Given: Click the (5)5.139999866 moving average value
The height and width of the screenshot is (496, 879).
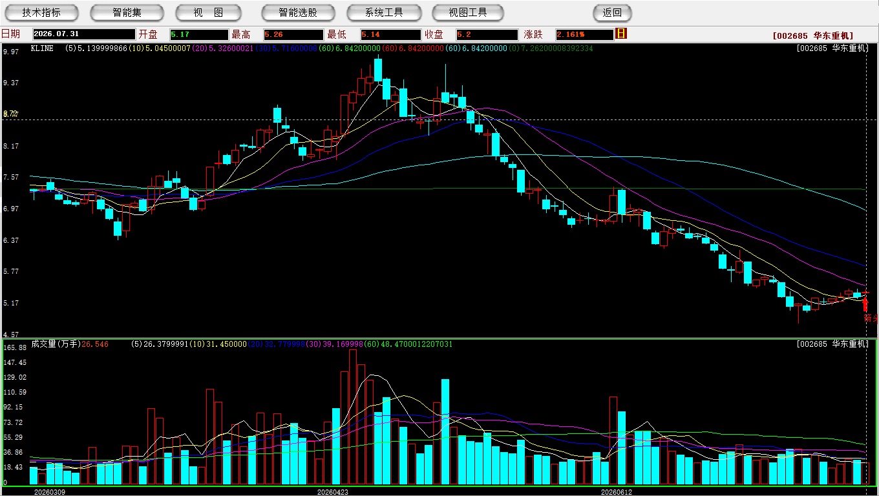Looking at the screenshot, I should [x=96, y=48].
